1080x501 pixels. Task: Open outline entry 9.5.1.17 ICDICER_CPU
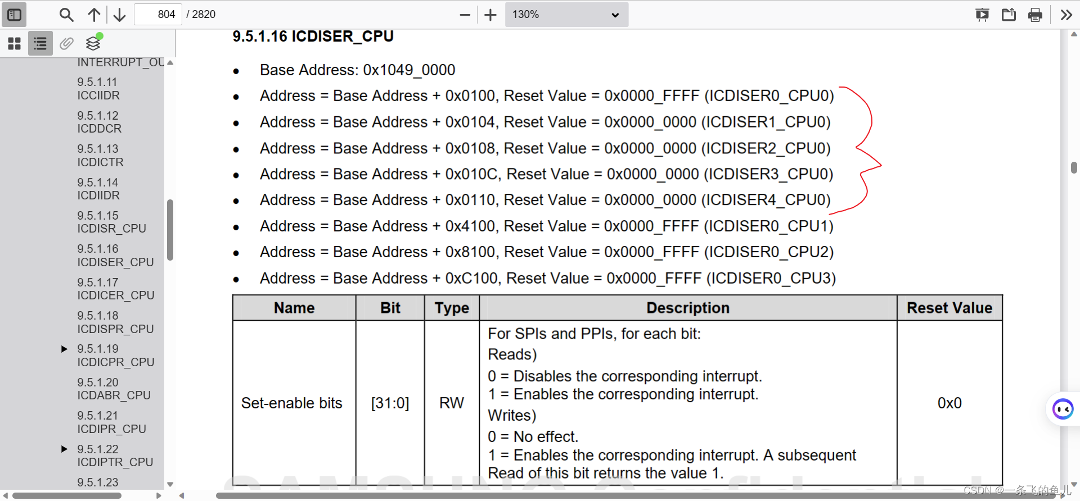[x=116, y=289]
